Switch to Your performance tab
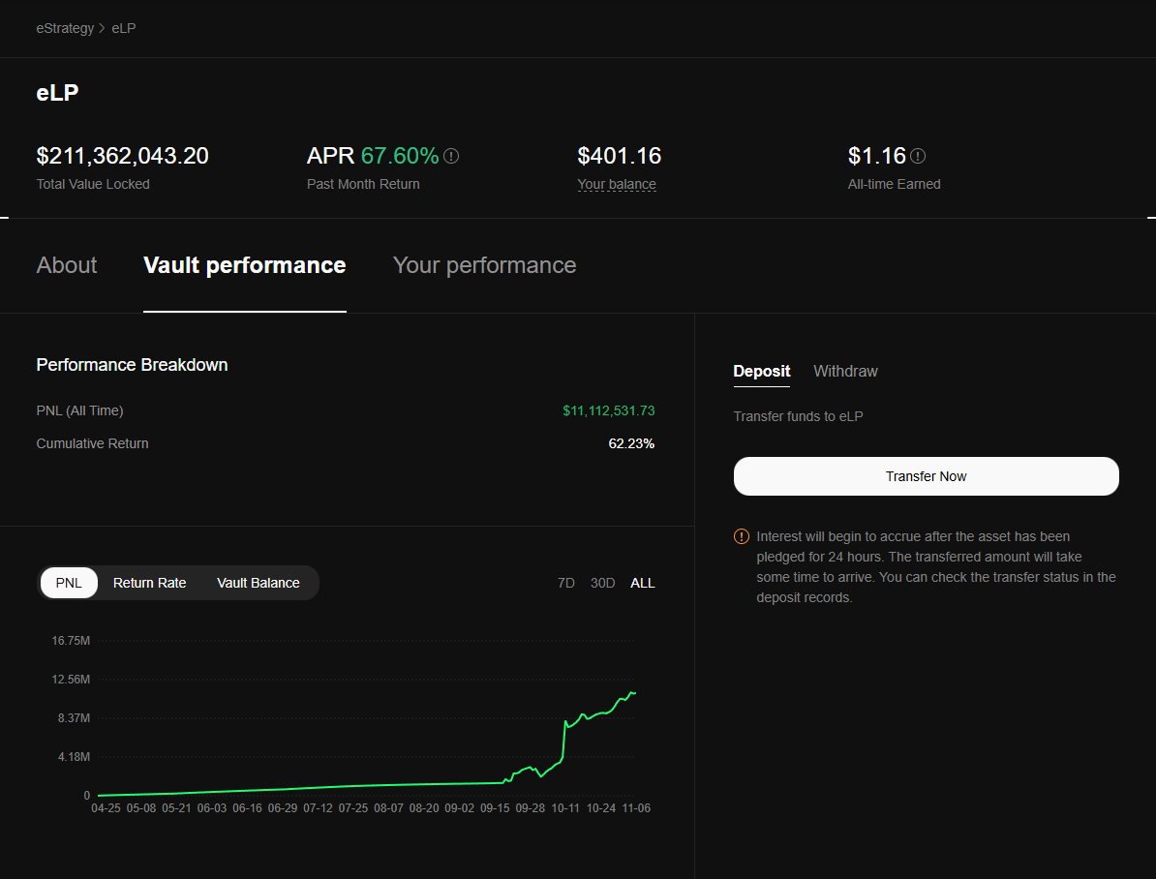The image size is (1156, 879). [x=484, y=265]
